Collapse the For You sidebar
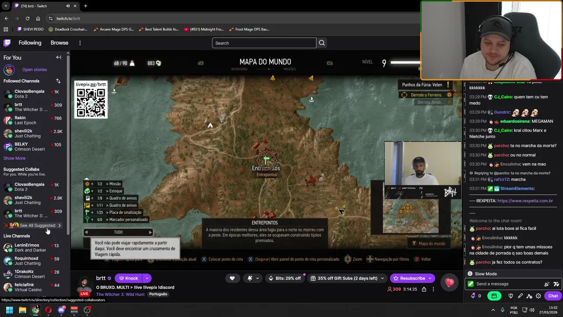The width and height of the screenshot is (563, 317). 58,57
